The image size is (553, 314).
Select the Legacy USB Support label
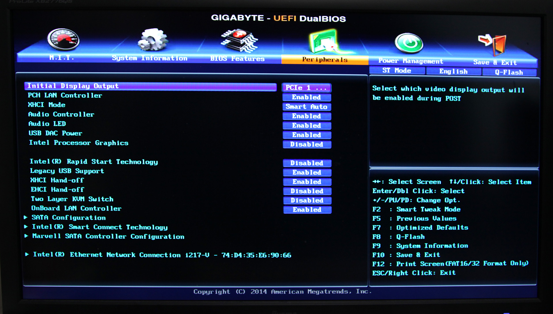[67, 171]
